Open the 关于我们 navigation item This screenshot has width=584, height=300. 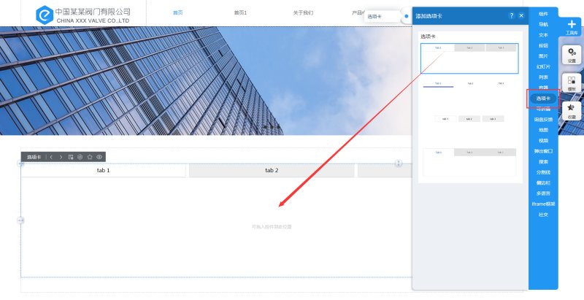303,12
